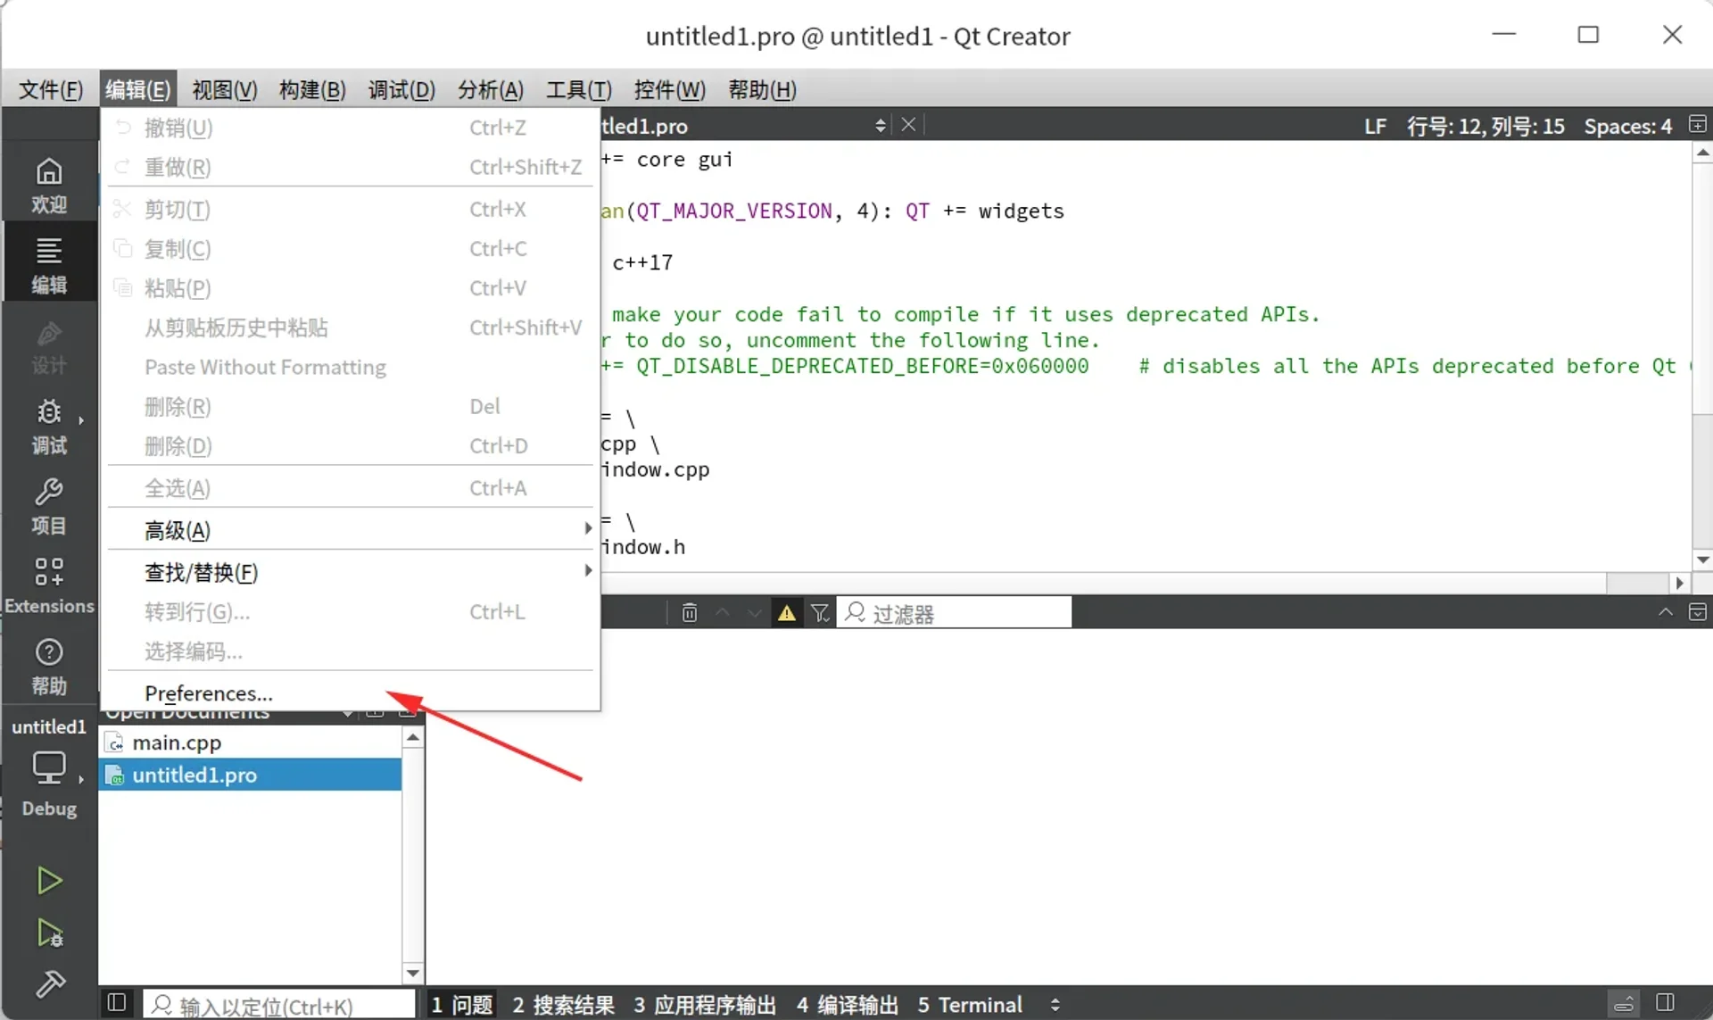Clear issues with the trash icon
1713x1020 pixels.
pyautogui.click(x=689, y=612)
